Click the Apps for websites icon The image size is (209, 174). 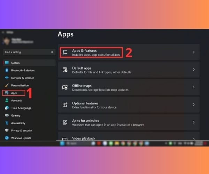click(x=65, y=122)
